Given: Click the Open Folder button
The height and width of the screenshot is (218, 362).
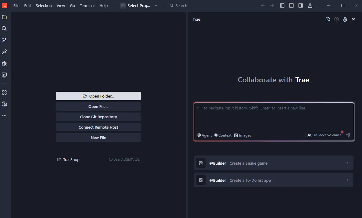Looking at the screenshot, I should (98, 96).
